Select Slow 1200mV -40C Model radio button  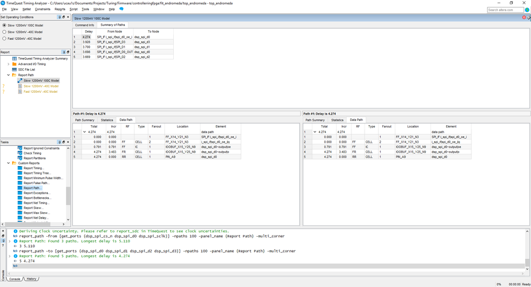pyautogui.click(x=5, y=32)
